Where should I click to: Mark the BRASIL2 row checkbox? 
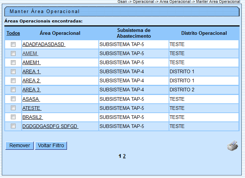pos(13,117)
